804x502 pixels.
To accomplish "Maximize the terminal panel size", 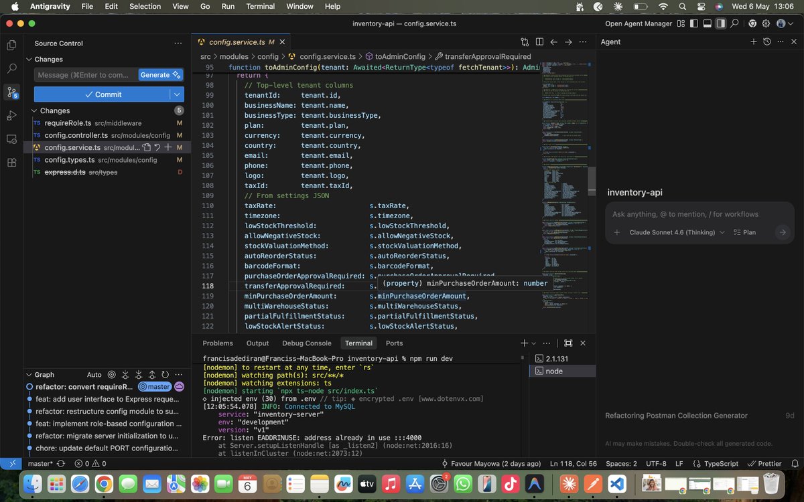I will click(568, 343).
